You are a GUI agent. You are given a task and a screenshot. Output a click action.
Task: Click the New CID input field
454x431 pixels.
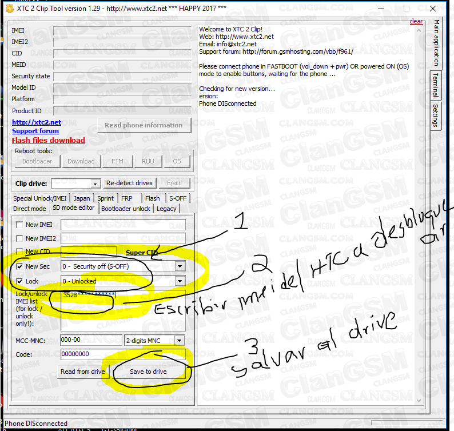pos(89,252)
